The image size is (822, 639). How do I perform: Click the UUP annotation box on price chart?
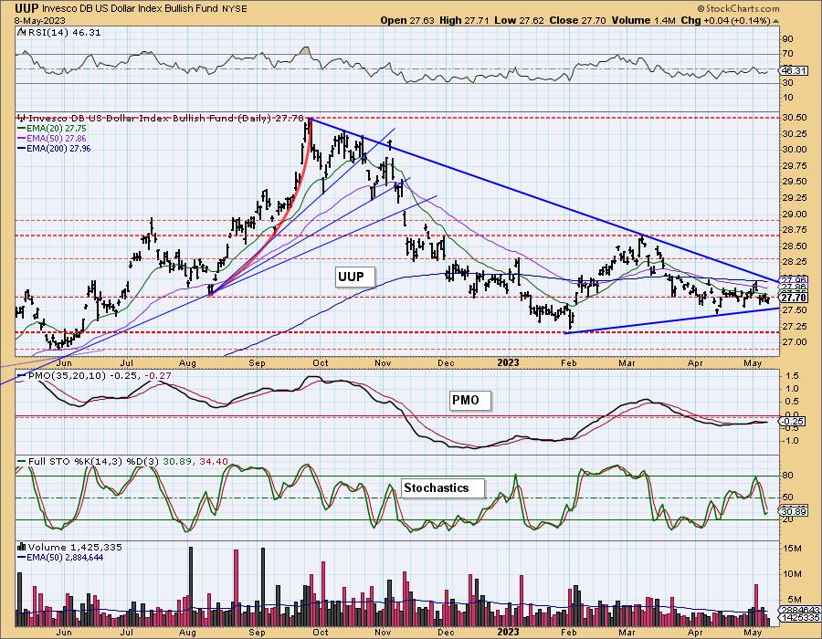coord(355,277)
